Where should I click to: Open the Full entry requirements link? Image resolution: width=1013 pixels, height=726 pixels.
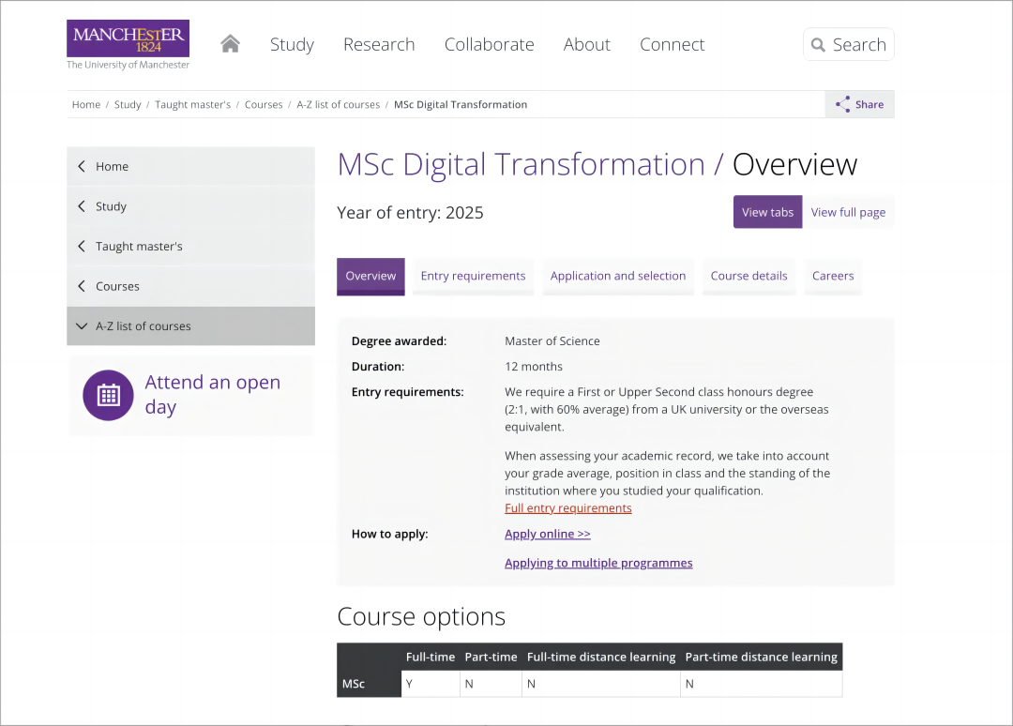(568, 508)
